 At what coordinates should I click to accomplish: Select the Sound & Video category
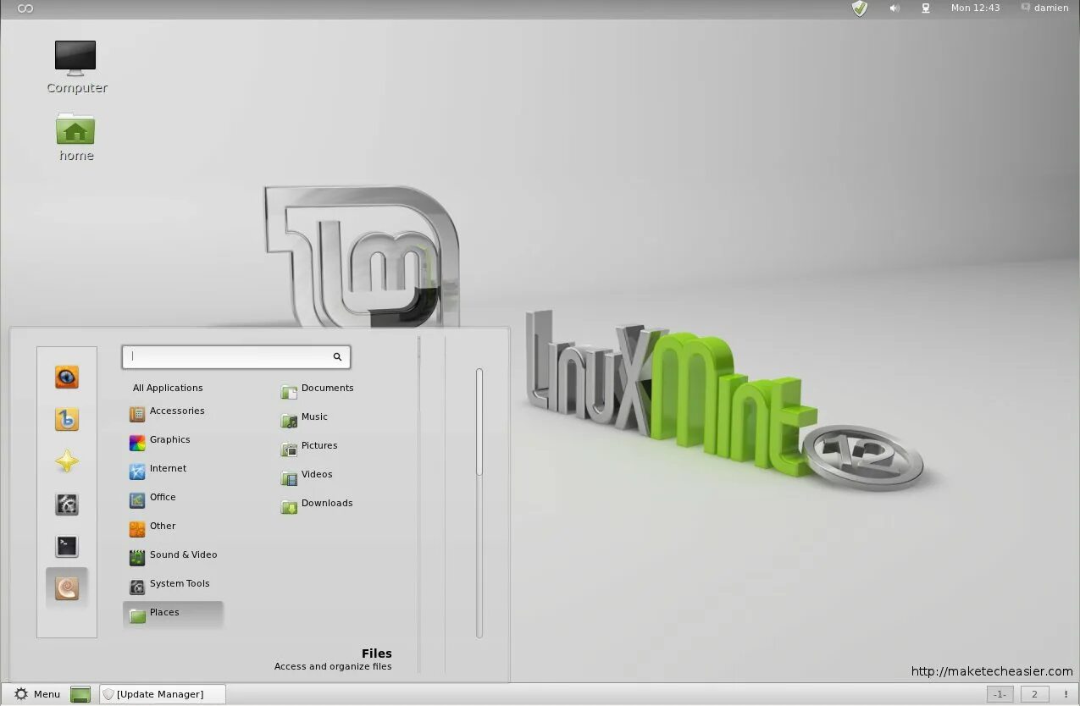click(173, 556)
